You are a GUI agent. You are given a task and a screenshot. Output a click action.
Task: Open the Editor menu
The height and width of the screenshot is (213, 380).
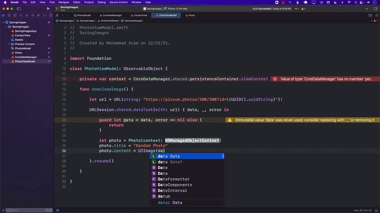(77, 2)
